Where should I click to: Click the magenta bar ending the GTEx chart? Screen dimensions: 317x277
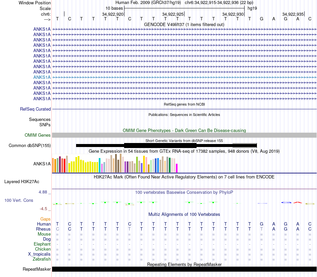(x=177, y=168)
